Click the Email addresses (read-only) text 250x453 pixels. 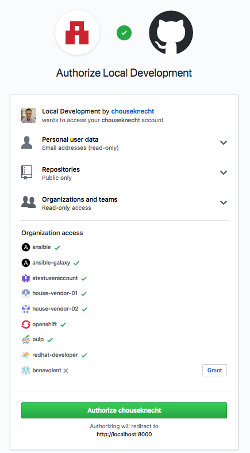[x=80, y=148]
